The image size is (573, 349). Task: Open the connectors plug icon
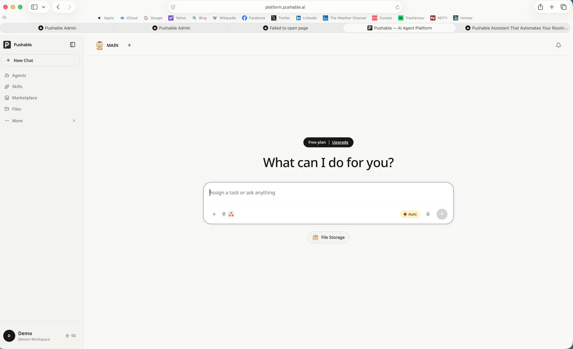[x=224, y=214]
